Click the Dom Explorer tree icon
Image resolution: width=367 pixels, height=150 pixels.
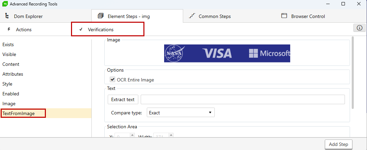pos(7,16)
